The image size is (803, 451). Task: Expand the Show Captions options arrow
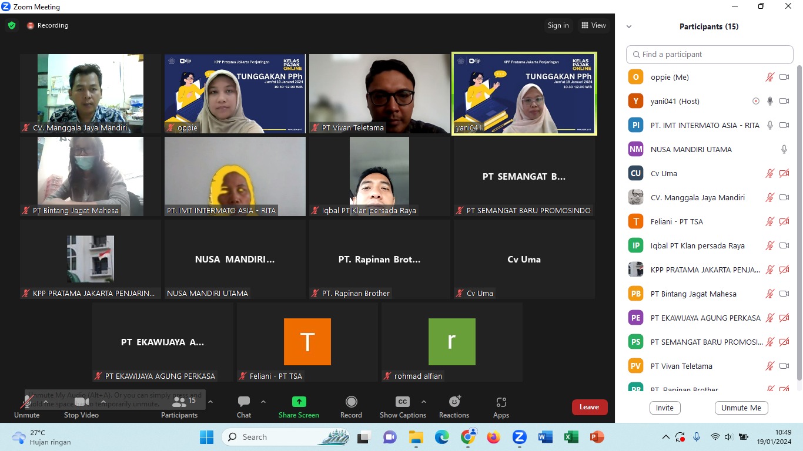click(424, 402)
